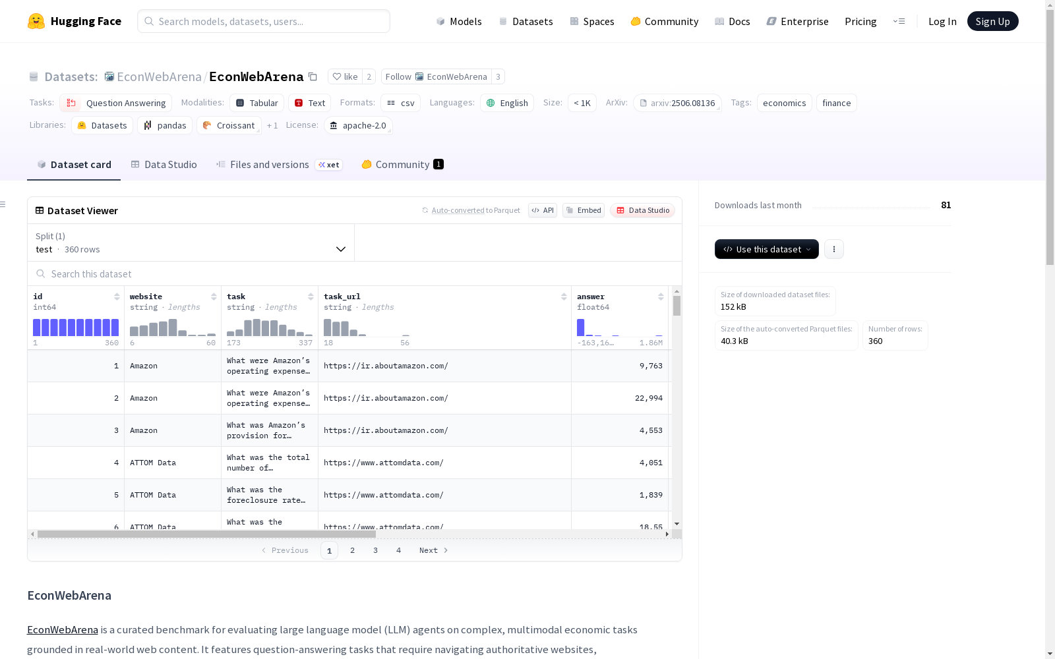Click the Amazon cell in row 1

point(173,366)
